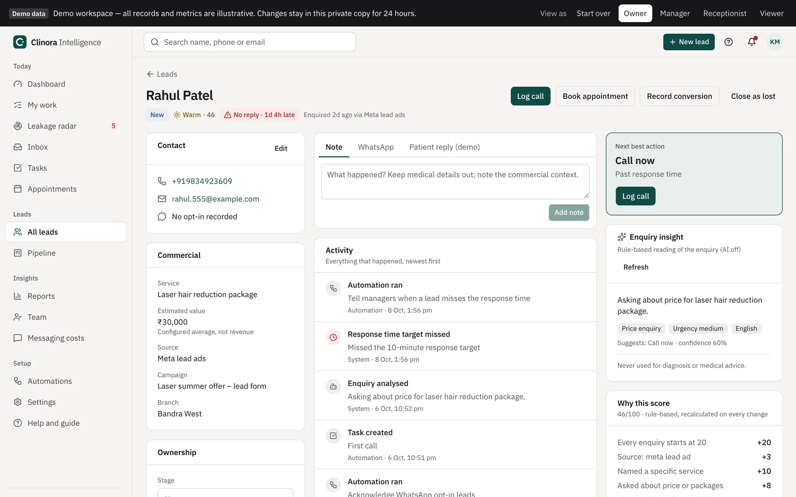Open the KM user avatar menu
The image size is (796, 497).
pos(775,42)
